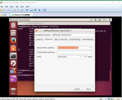Open the network indicator in the Ubuntu panel
This screenshot has width=122, height=100.
point(96,20)
